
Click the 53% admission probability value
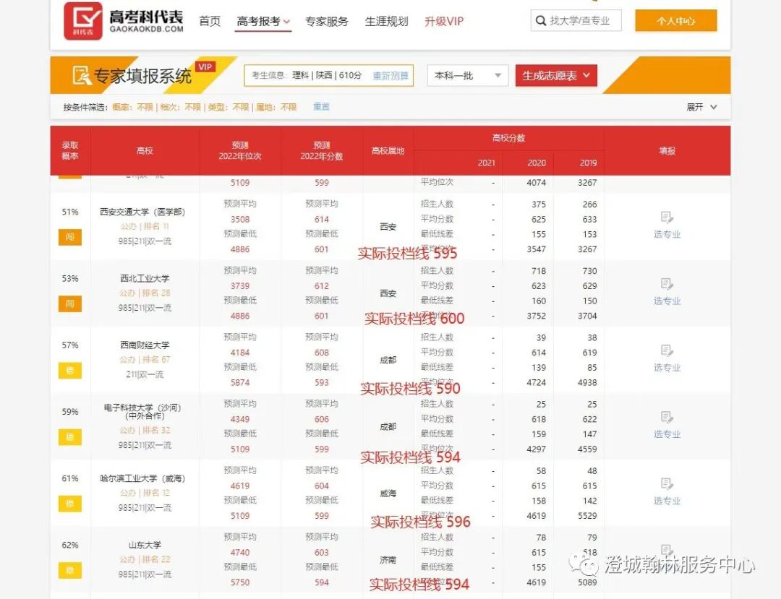[69, 279]
